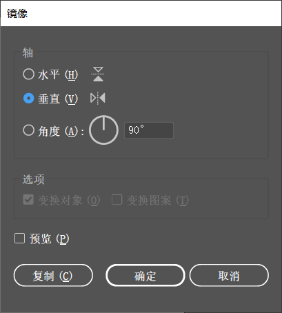Click the 预览 (P) text label

click(49, 239)
